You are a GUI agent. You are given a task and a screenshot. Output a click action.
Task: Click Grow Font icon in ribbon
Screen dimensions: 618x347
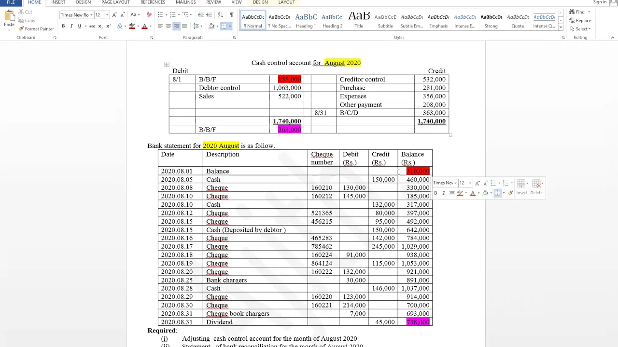click(114, 15)
